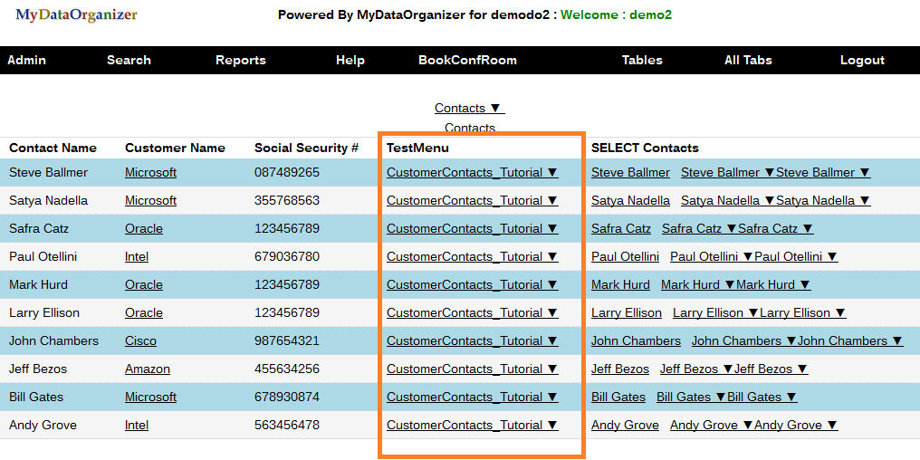Viewport: 920px width, 460px height.
Task: Open Help from the navigation bar
Action: point(350,60)
